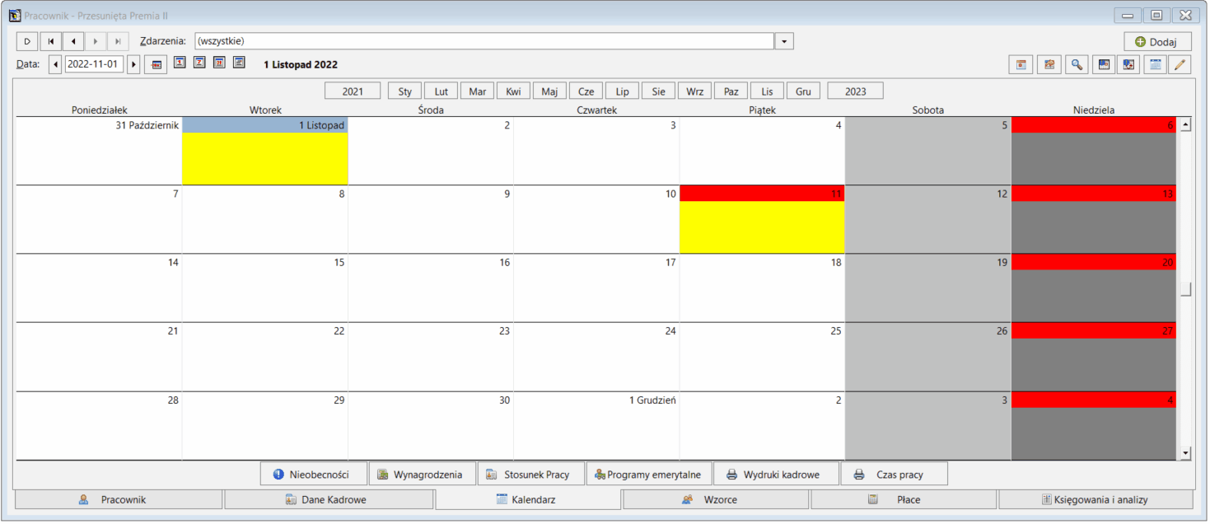Open Wydruki kadrowe

[776, 475]
